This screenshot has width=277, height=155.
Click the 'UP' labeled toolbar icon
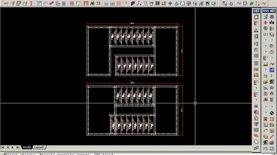point(113,3)
